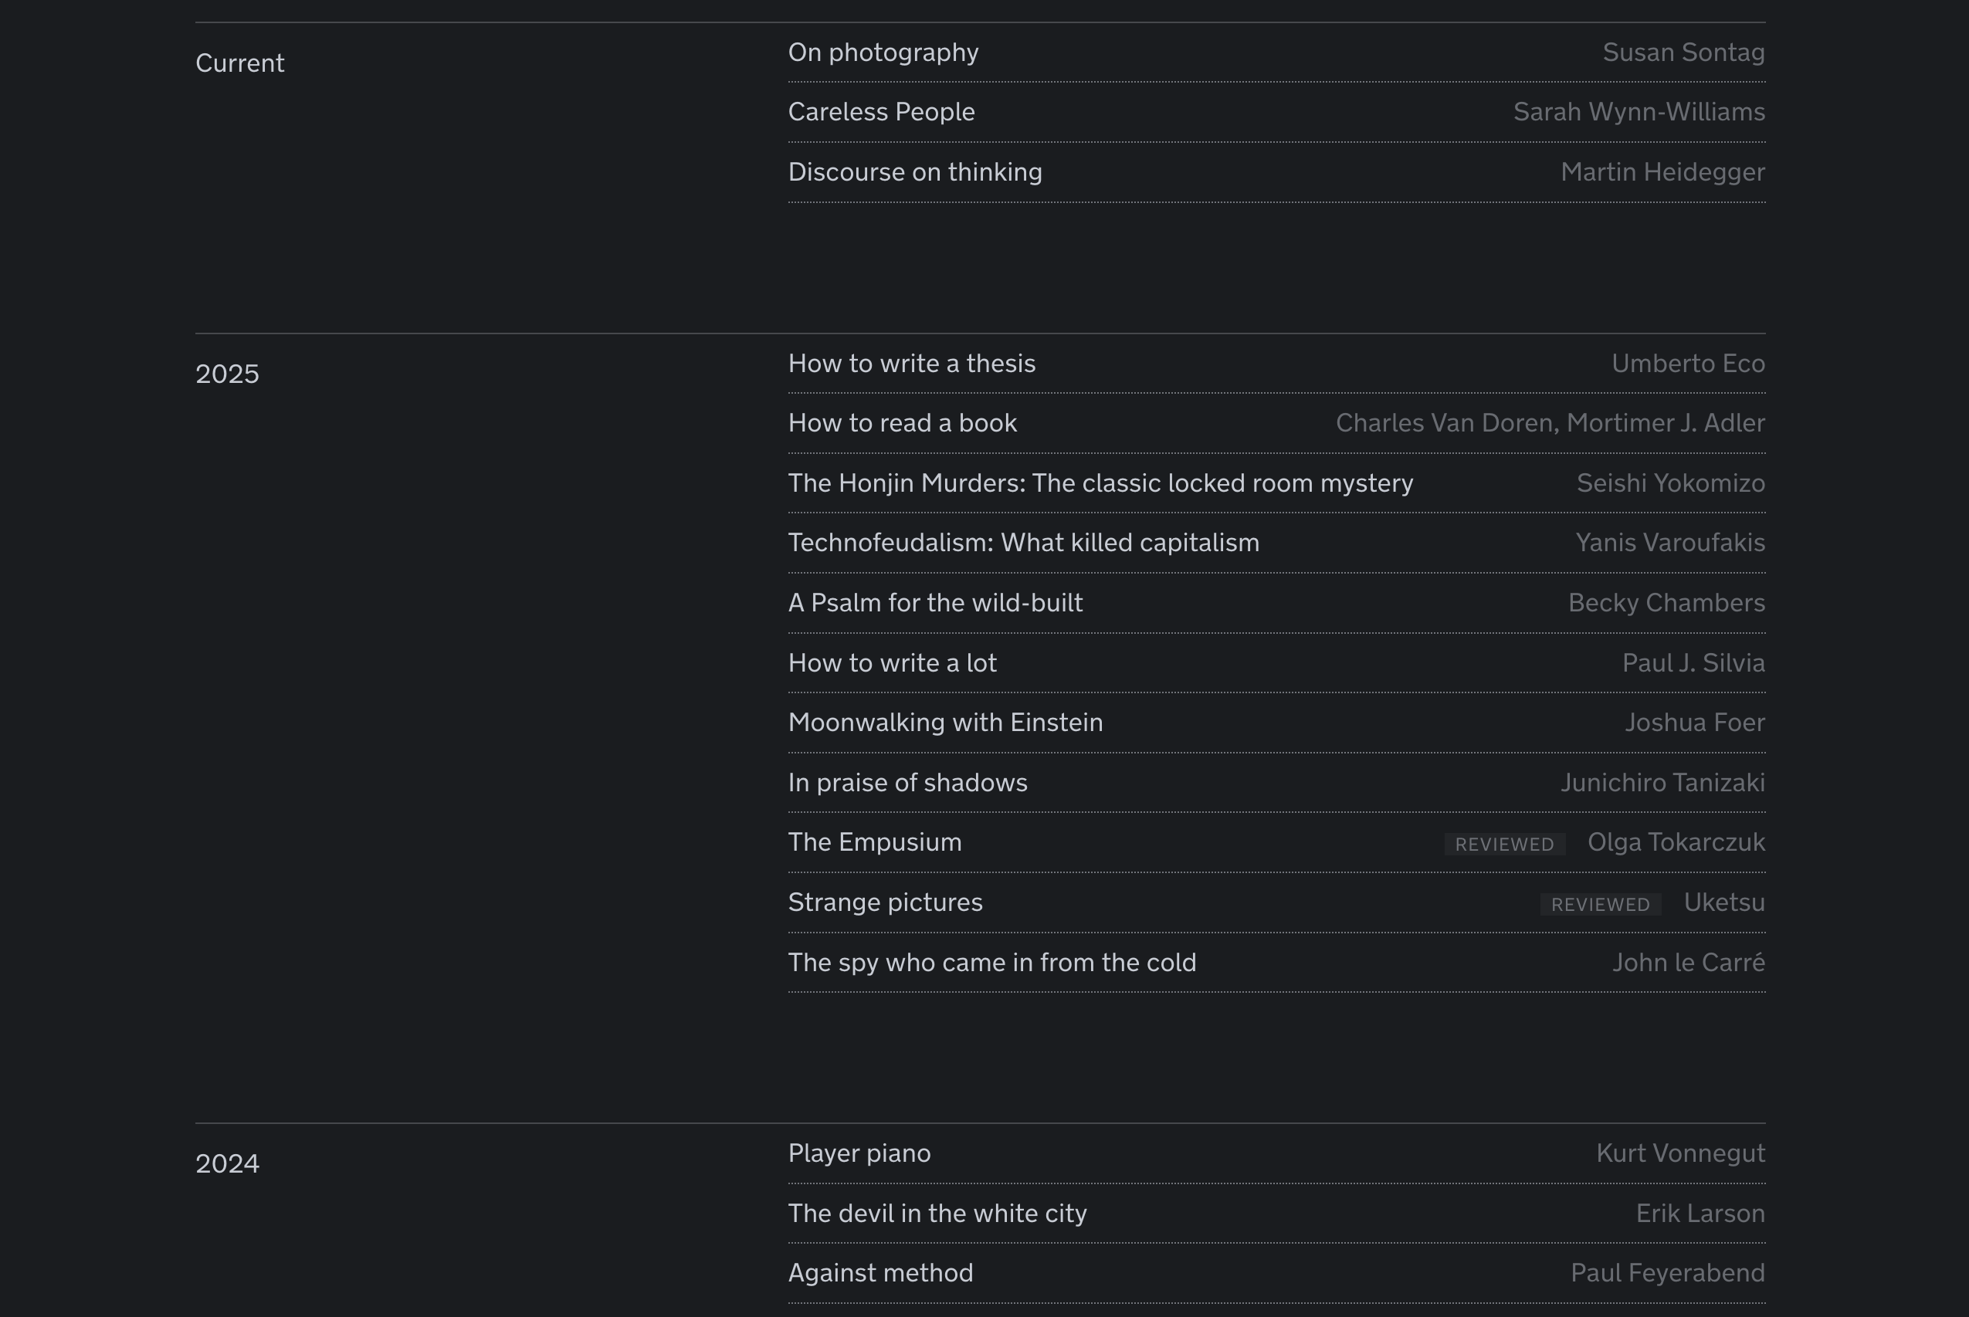This screenshot has height=1317, width=1969.
Task: Click the 2025 year section heading
Action: point(227,374)
